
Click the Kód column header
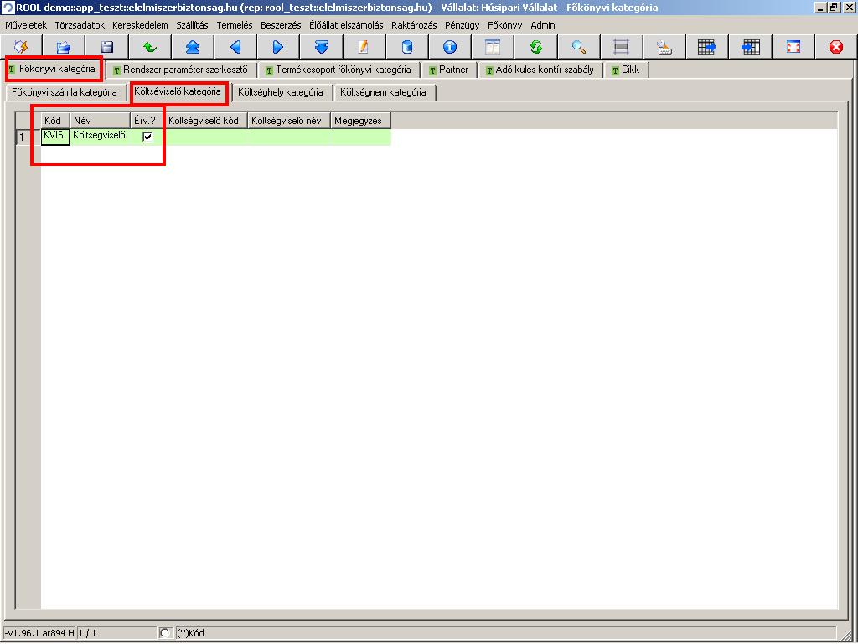[55, 121]
